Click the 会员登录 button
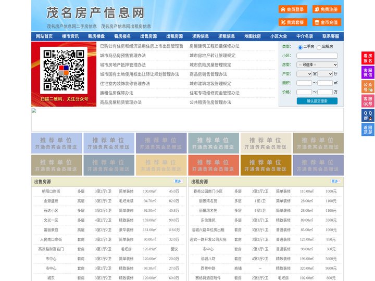The image size is (375, 281). (x=293, y=9)
